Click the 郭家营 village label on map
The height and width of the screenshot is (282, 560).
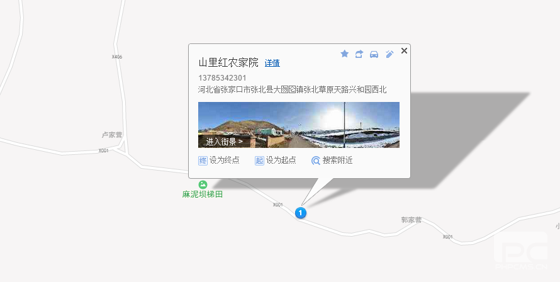point(412,220)
